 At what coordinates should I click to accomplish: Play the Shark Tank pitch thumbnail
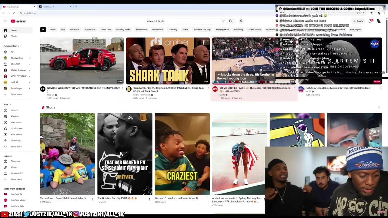tap(168, 61)
